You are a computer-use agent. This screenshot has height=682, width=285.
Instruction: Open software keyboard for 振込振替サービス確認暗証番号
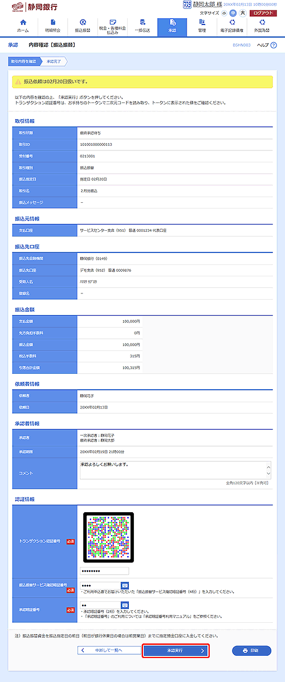pos(124,585)
